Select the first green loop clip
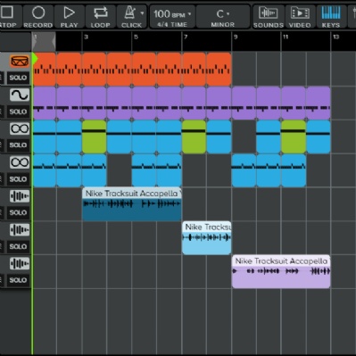The width and height of the screenshot is (356, 356). (x=95, y=137)
